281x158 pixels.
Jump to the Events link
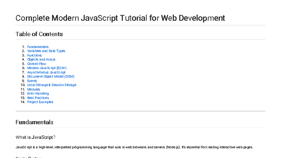32,81
